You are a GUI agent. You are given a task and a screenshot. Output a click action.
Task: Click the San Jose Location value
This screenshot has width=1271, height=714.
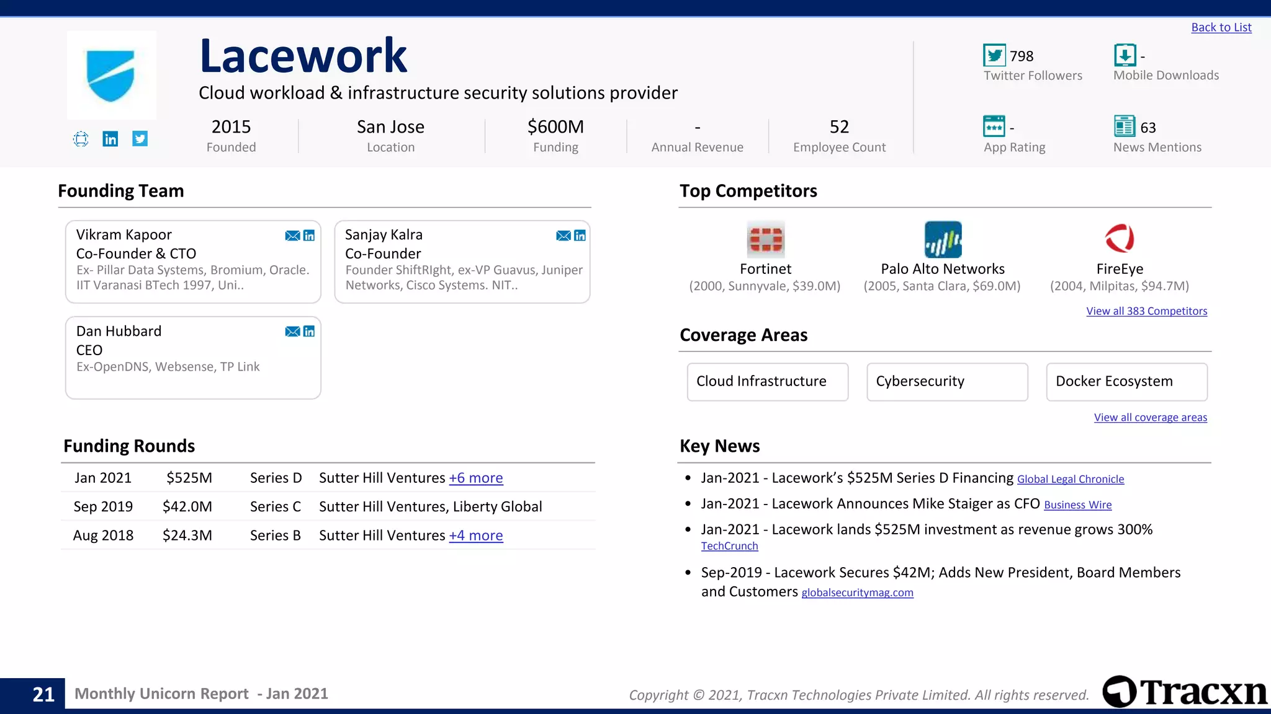coord(390,126)
